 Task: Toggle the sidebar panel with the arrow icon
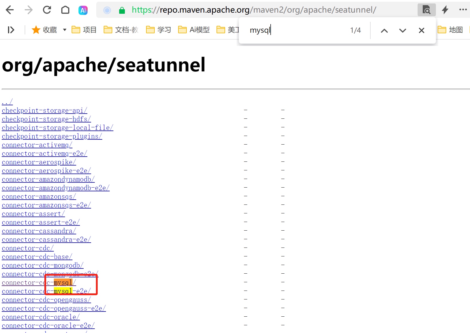pos(11,30)
